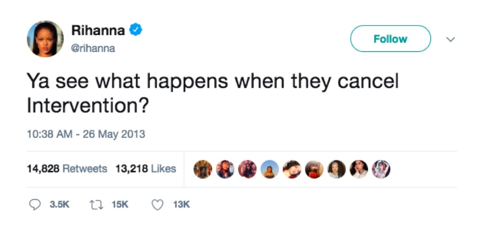Expand the tweet options chevron menu
481x232 pixels.
tap(450, 39)
